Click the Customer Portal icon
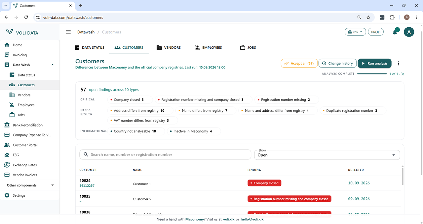 [x=7, y=145]
